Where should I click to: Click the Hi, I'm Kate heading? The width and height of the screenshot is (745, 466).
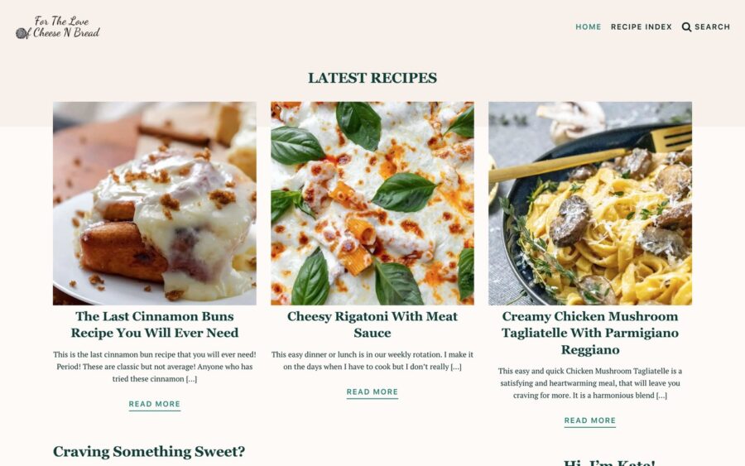[x=609, y=462]
